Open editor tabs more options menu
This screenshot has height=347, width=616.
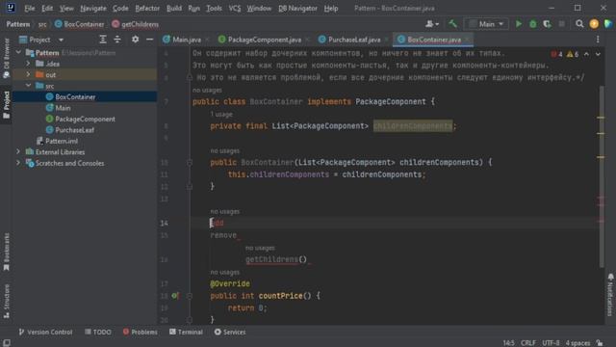[x=598, y=40]
